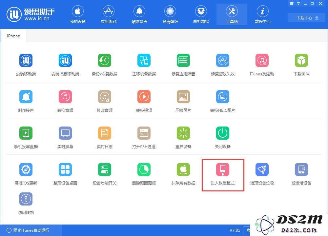Select the iPhone device tab

click(13, 36)
